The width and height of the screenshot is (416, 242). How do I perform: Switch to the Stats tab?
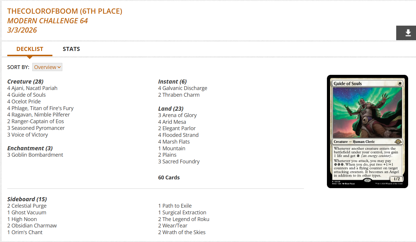coord(71,49)
